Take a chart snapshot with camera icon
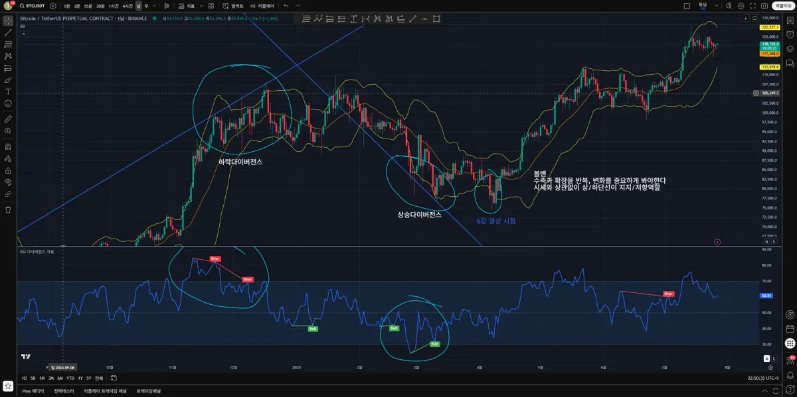 [764, 5]
